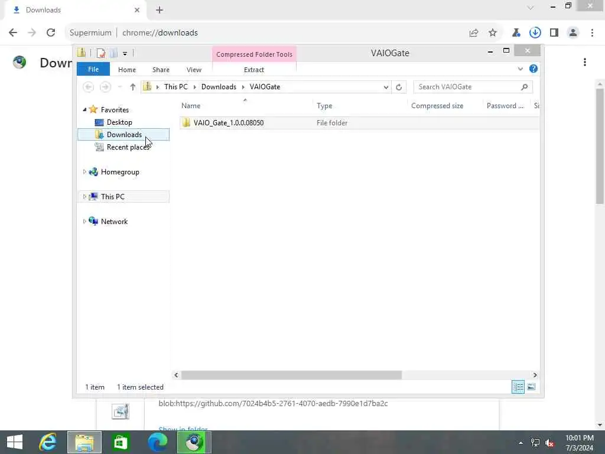Viewport: 605px width, 454px height.
Task: Sort by Compressed size column header
Action: click(437, 106)
